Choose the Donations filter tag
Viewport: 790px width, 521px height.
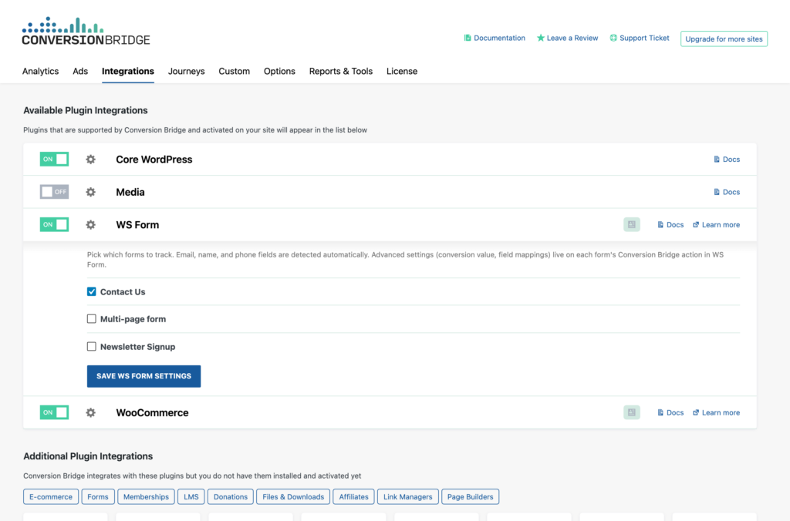231,497
